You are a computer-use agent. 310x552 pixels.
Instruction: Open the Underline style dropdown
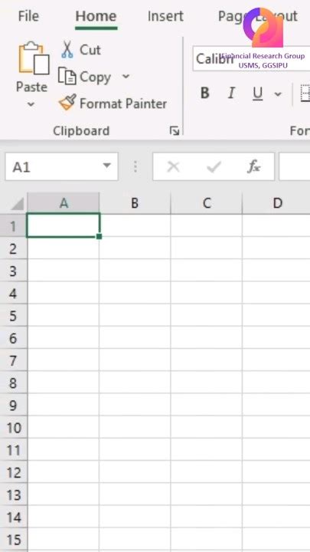(x=278, y=94)
